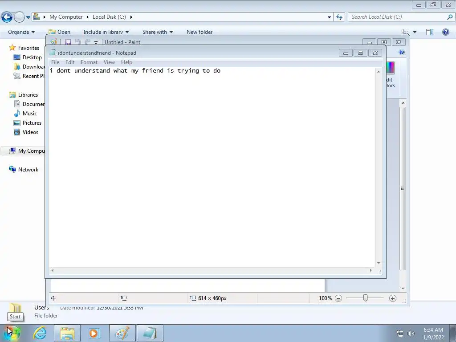Click the taskbar clock showing 6:34 AM
The image size is (456, 342).
tap(433, 334)
